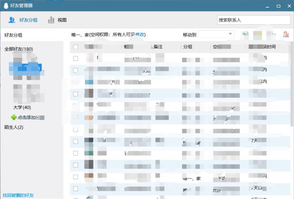Open 找回被删的好友 link
Image resolution: width=294 pixels, height=199 pixels.
pyautogui.click(x=18, y=195)
